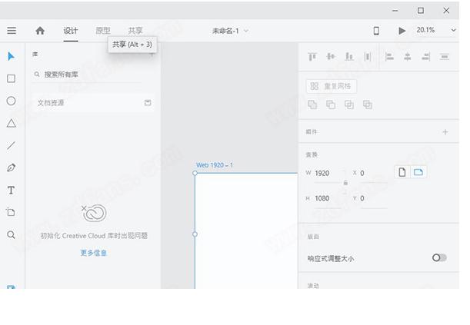This screenshot has height=325, width=470.
Task: Align selection to left edge
Action: (x=389, y=57)
